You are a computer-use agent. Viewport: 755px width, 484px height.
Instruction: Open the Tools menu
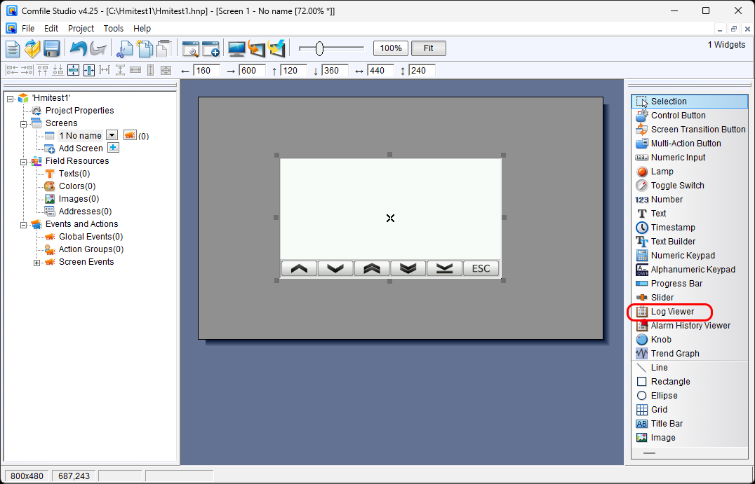tap(113, 29)
